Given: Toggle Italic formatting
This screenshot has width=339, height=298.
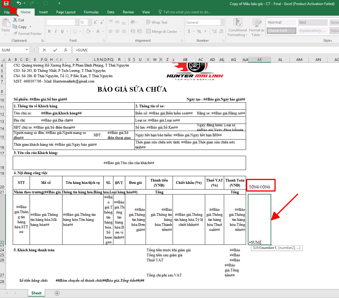Looking at the screenshot, I should pyautogui.click(x=56, y=32).
